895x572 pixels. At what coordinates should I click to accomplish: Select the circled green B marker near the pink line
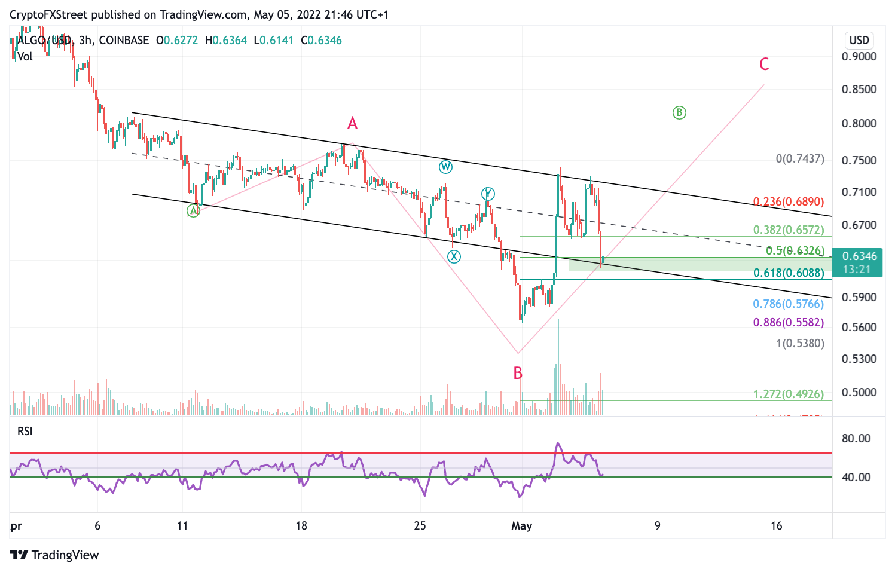(679, 112)
